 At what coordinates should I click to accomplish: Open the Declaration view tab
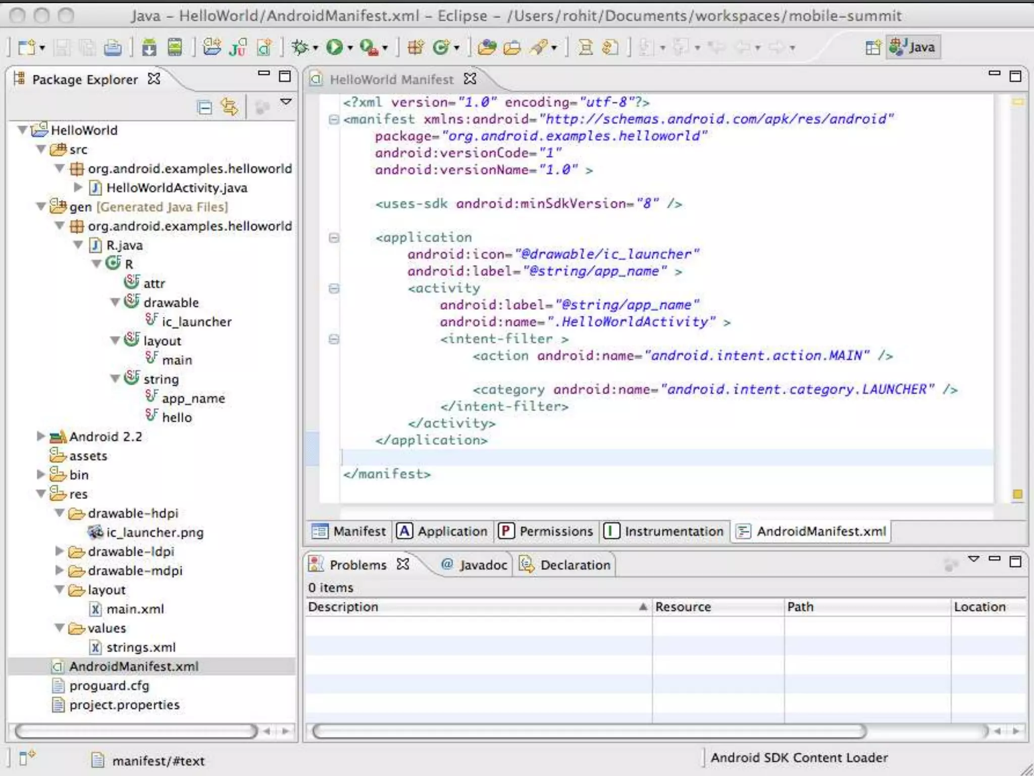(x=565, y=565)
